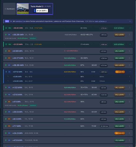Viewport: 136px width, 147px height.
Task: Click the +236 km range pill
Action: coord(104,58)
